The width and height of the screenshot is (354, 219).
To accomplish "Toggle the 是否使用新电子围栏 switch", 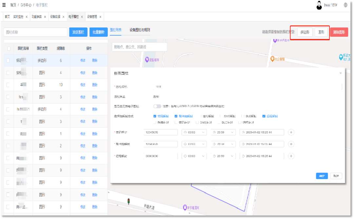I will pyautogui.click(x=157, y=106).
